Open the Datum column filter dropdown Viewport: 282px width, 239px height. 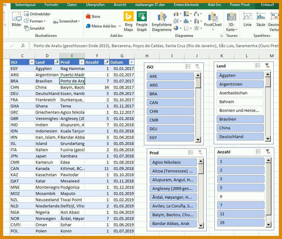coord(131,62)
